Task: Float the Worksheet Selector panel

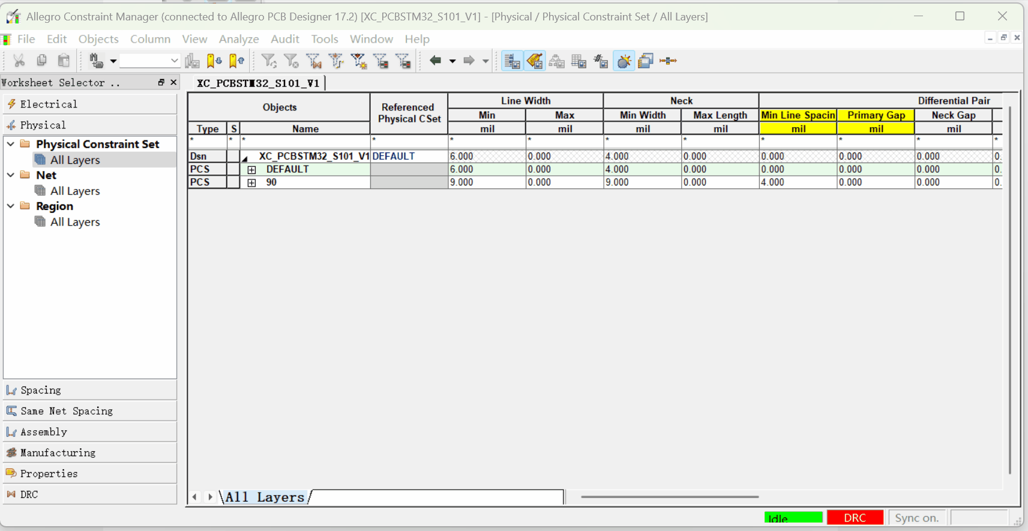Action: coord(161,82)
